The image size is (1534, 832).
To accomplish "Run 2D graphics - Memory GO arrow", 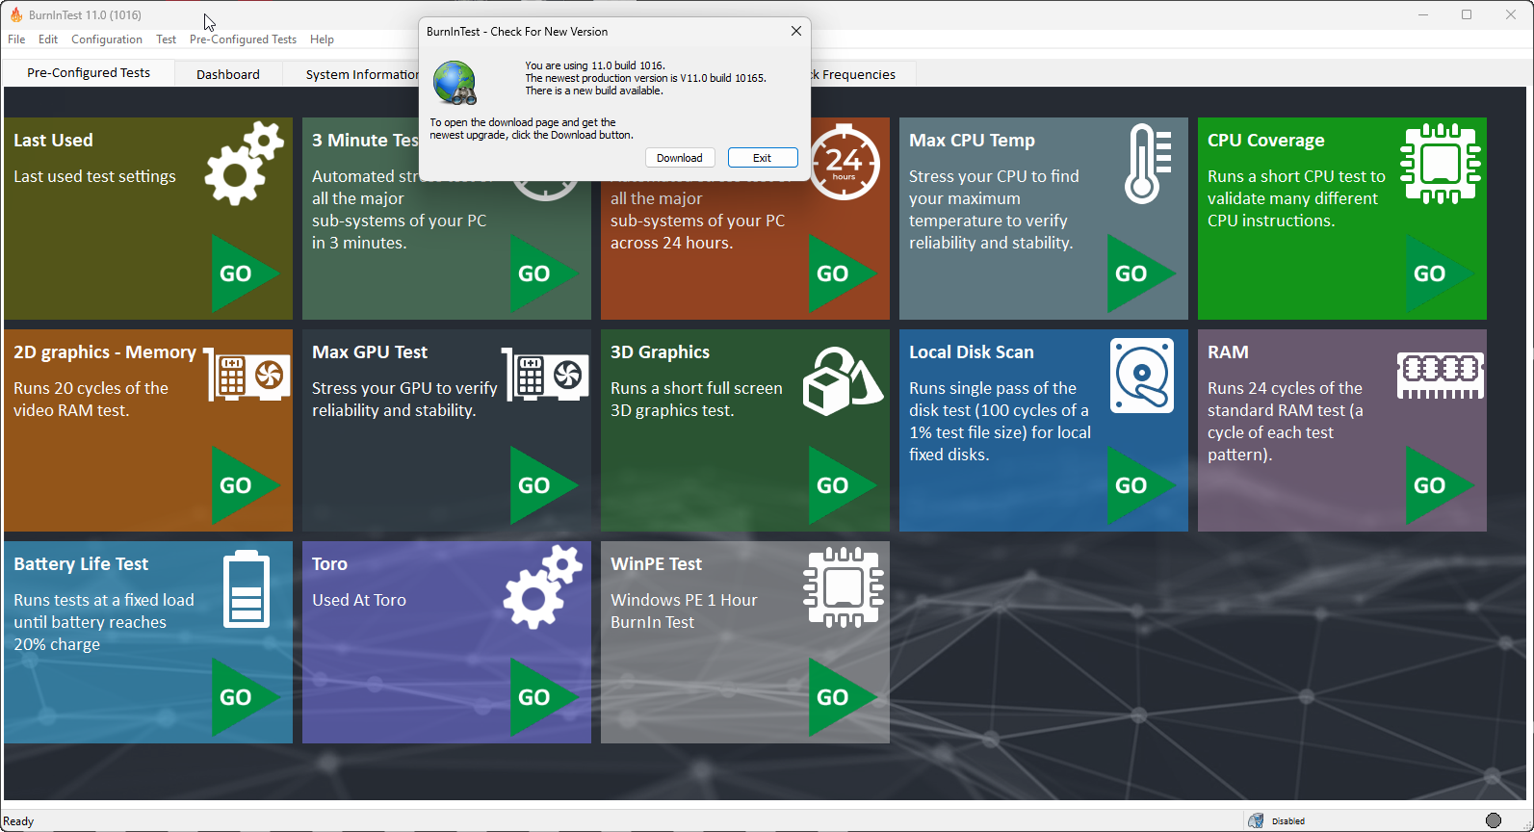I will coord(246,485).
